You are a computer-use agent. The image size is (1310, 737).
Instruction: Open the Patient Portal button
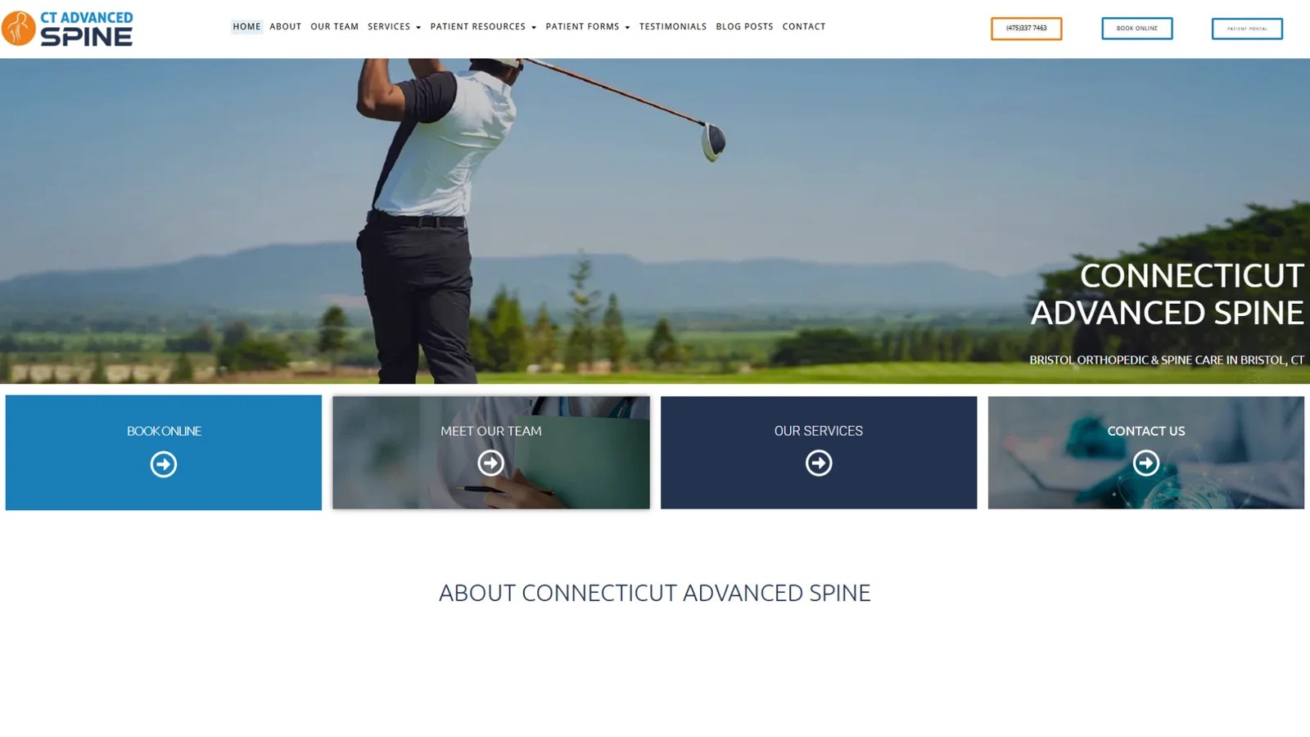[1247, 29]
